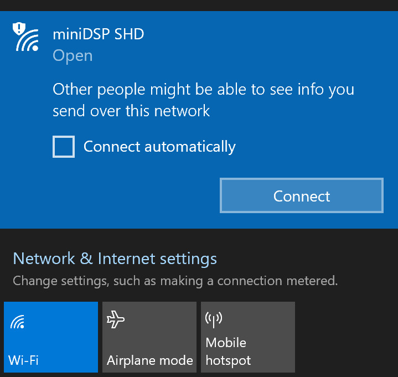Click the "Wi-Fi" label on the tile

pyautogui.click(x=23, y=360)
